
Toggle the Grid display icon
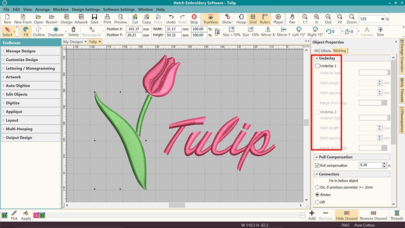pyautogui.click(x=253, y=18)
